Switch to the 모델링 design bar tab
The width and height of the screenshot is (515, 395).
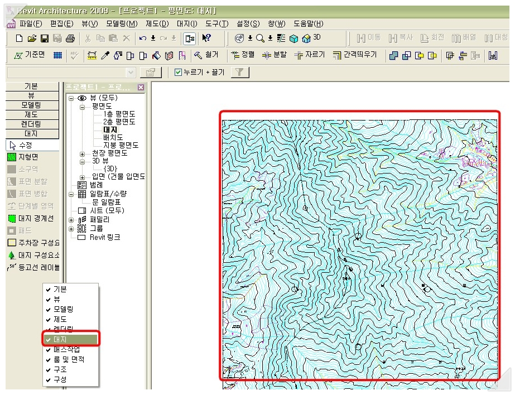pyautogui.click(x=31, y=105)
